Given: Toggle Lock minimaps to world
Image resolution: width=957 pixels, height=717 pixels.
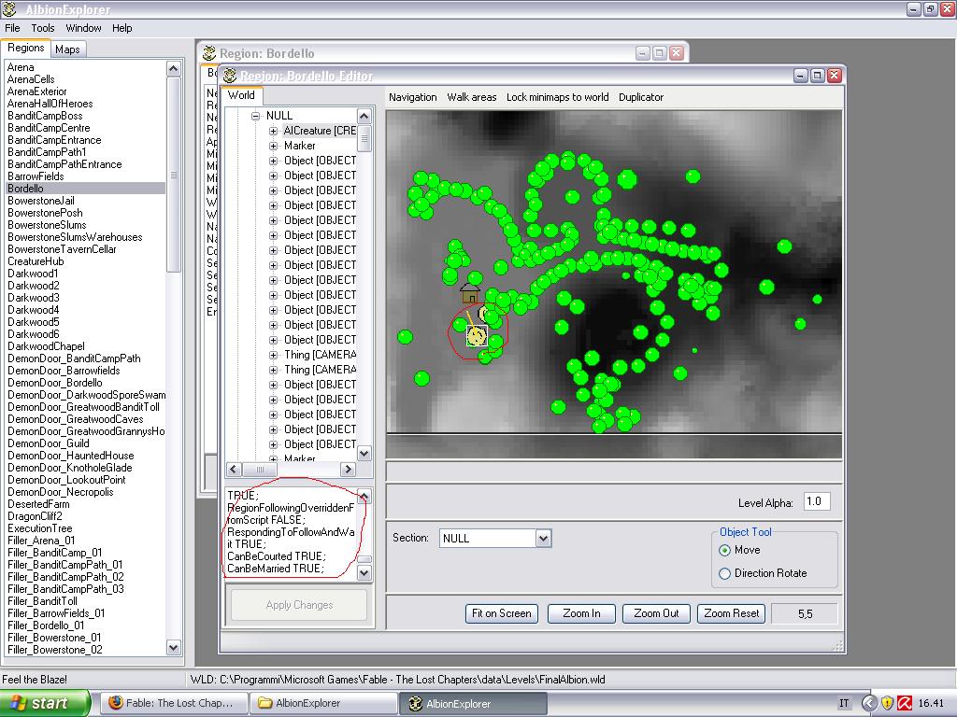Looking at the screenshot, I should [557, 97].
